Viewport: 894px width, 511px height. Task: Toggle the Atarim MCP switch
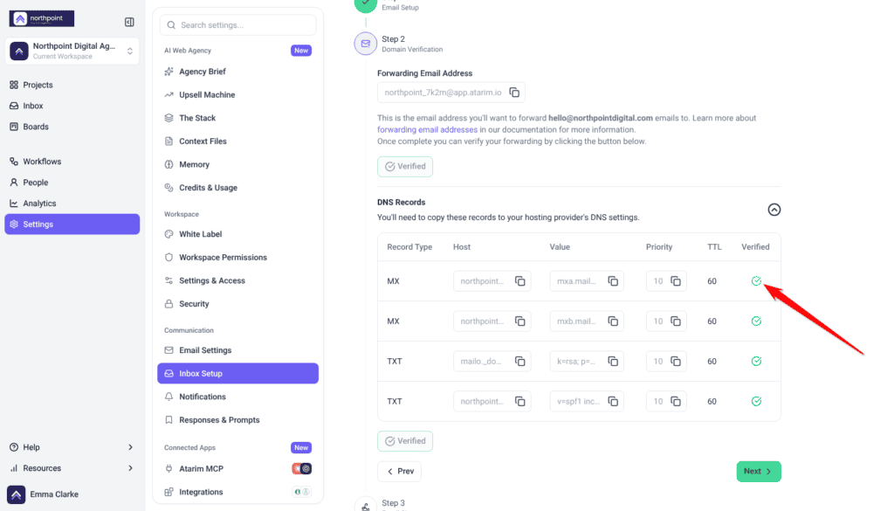tap(301, 469)
